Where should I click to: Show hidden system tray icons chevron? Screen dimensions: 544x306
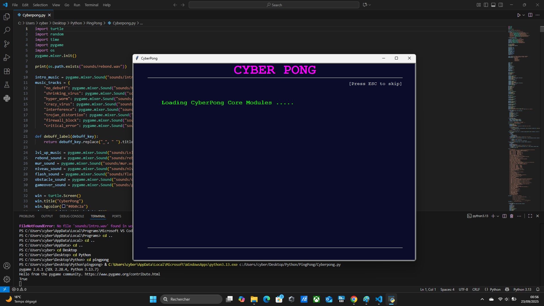point(482,299)
